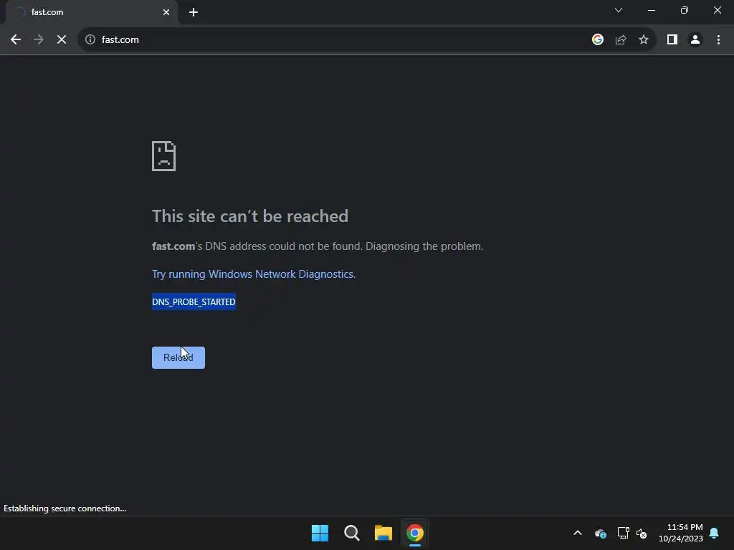
Task: Open network status tray icon
Action: point(623,533)
